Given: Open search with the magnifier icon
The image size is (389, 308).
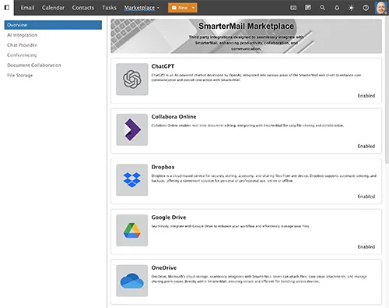Looking at the screenshot, I should [322, 8].
